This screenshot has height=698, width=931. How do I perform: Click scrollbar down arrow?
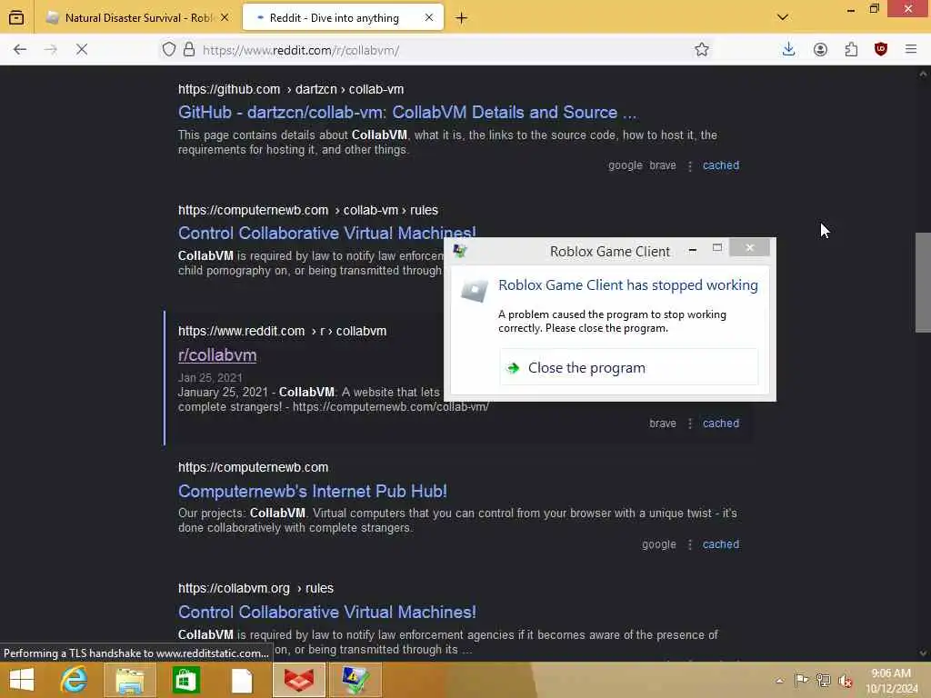pos(923,653)
